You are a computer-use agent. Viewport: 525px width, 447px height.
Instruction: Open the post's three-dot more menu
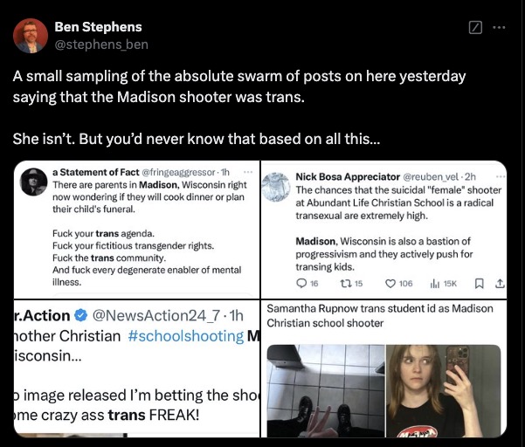click(499, 27)
